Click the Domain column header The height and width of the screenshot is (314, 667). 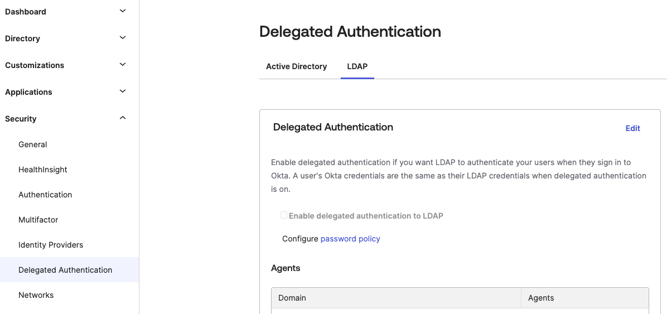[x=292, y=298]
